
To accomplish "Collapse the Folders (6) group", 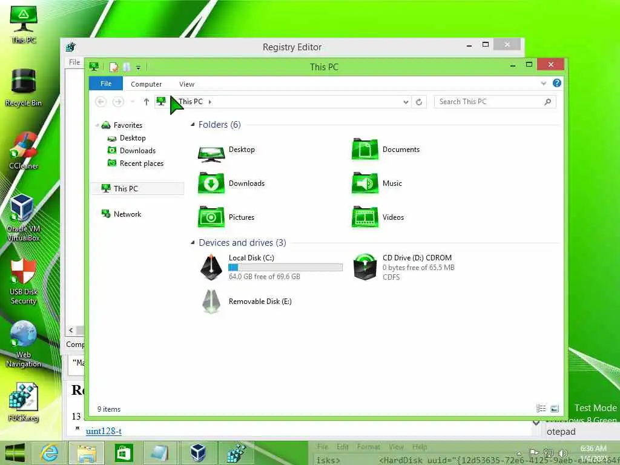I will [x=193, y=125].
